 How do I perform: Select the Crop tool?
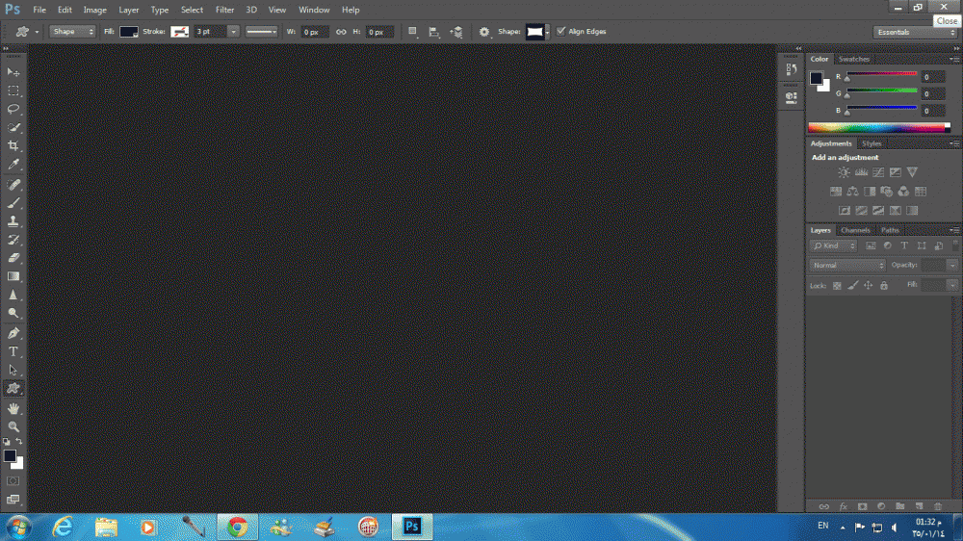click(13, 146)
